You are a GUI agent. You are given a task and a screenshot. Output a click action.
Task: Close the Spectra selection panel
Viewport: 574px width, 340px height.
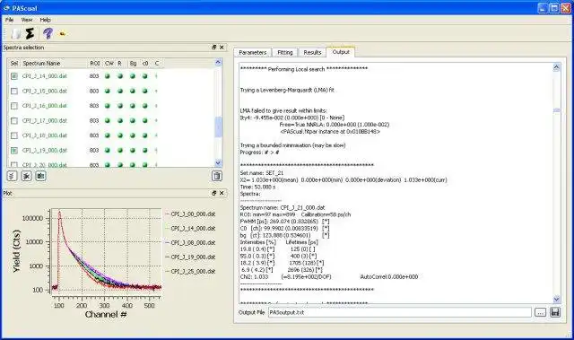(x=222, y=48)
